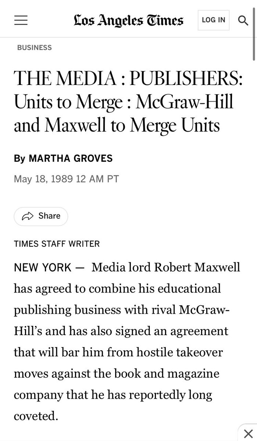Click the TIMES STAFF WRITER label

point(57,243)
